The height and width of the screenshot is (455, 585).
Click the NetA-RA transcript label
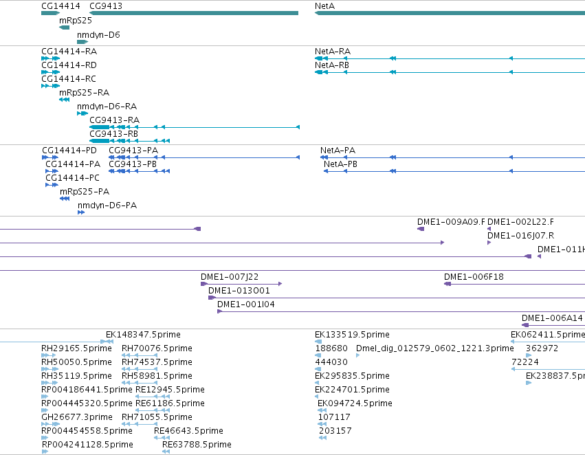[333, 51]
